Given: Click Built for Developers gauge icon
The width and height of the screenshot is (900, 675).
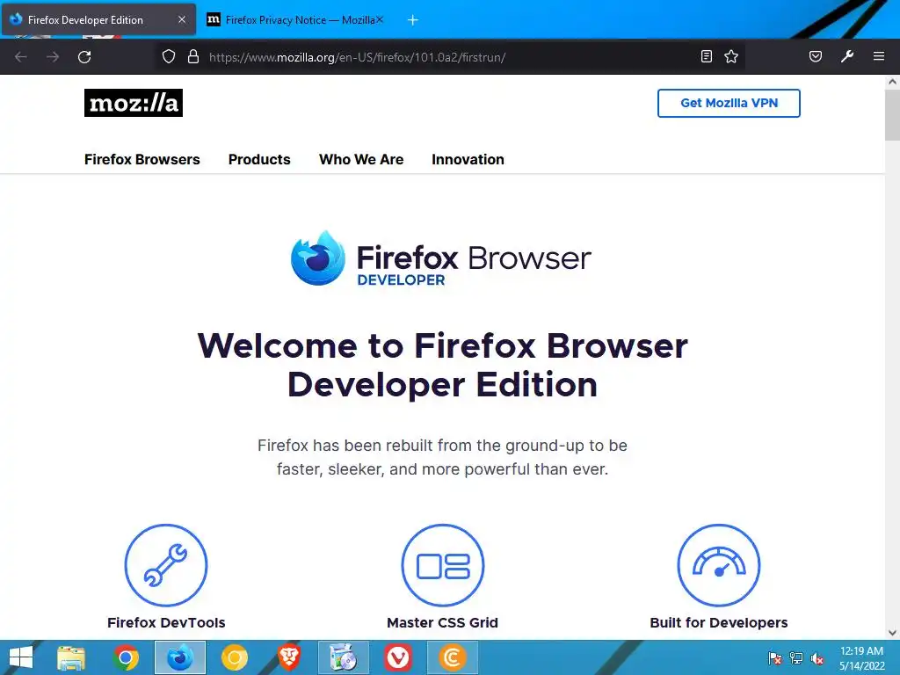Looking at the screenshot, I should tap(719, 565).
